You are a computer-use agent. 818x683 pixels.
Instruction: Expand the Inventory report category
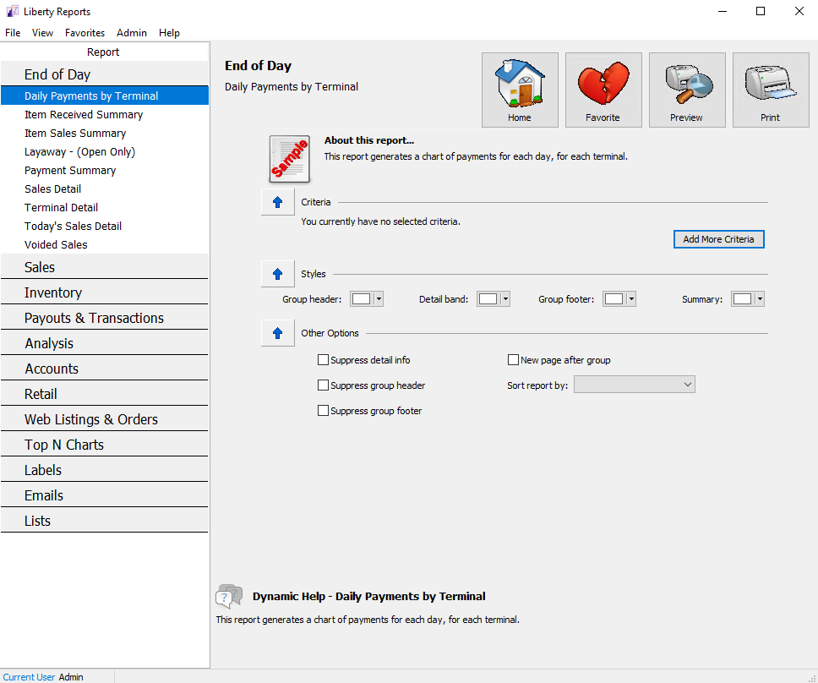click(x=104, y=292)
